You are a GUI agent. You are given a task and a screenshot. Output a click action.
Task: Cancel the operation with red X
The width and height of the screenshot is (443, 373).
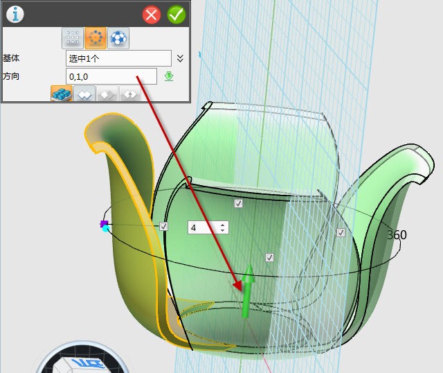point(152,15)
